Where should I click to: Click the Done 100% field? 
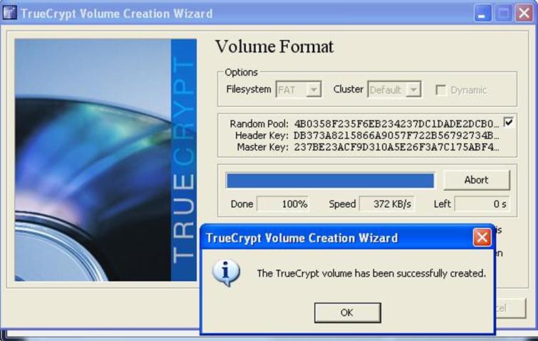coord(283,204)
